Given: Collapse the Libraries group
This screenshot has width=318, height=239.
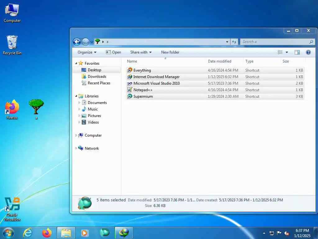Looking at the screenshot, I should click(x=76, y=96).
